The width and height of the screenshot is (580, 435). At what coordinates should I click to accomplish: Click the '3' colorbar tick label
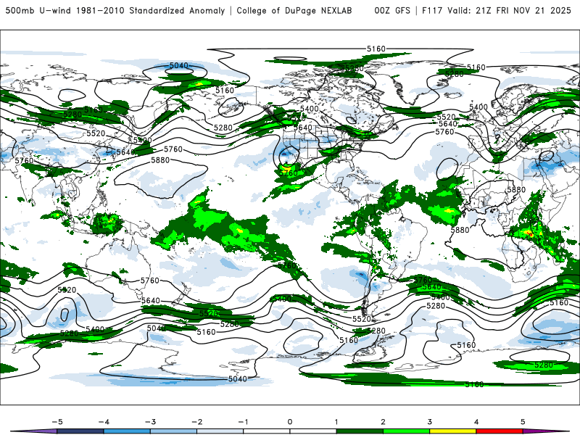[x=429, y=422]
